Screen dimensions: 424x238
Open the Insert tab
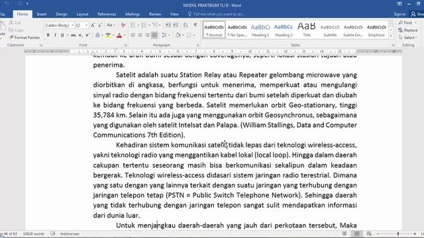click(x=42, y=14)
